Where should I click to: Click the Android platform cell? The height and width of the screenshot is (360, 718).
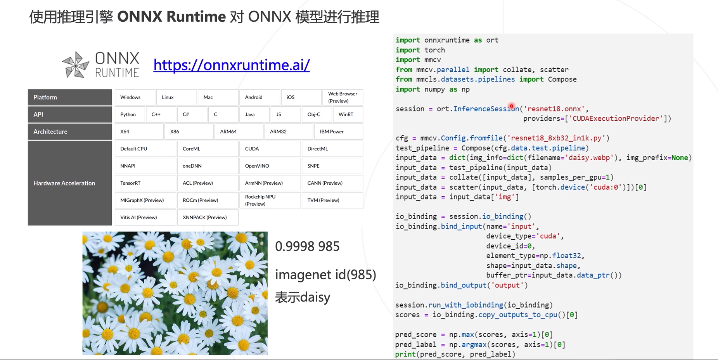(260, 97)
